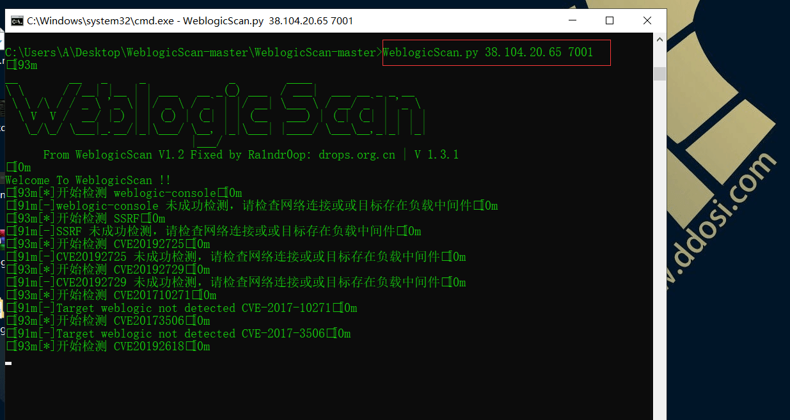The height and width of the screenshot is (420, 790).
Task: Click the scrollbar up arrow
Action: [660, 40]
